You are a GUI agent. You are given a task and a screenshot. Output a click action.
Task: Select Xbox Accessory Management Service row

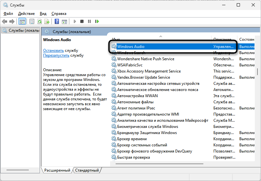coord(183,71)
